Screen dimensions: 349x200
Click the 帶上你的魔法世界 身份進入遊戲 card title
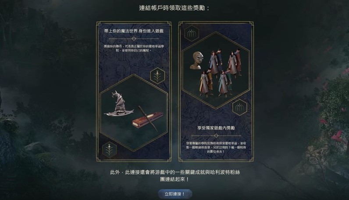tap(134, 31)
